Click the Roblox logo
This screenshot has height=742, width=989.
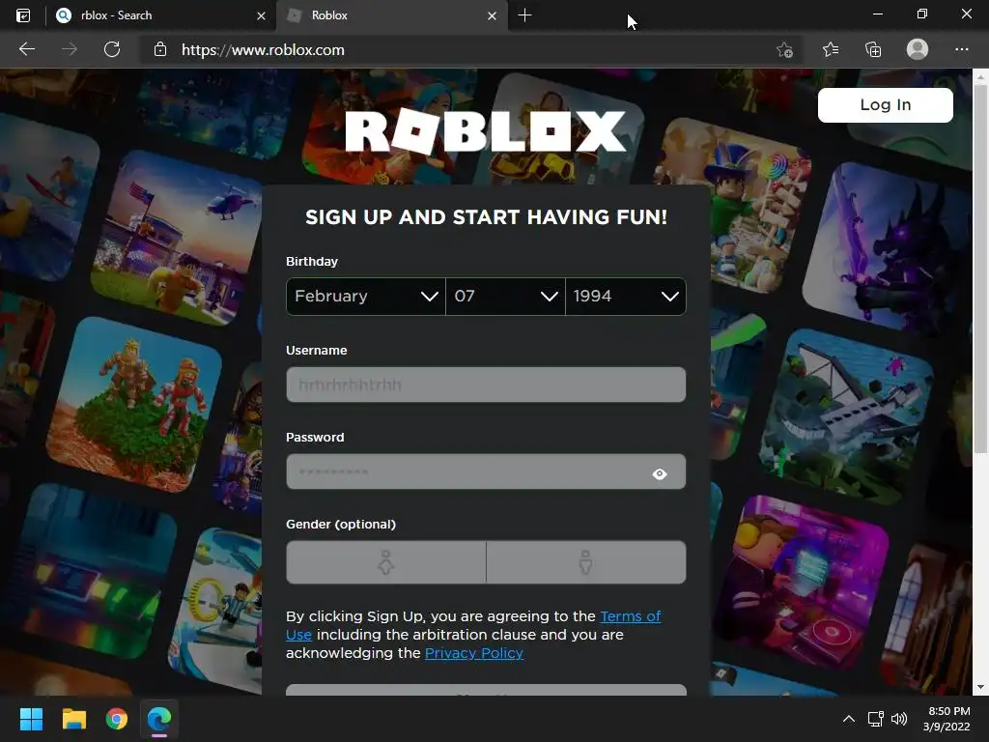coord(486,131)
